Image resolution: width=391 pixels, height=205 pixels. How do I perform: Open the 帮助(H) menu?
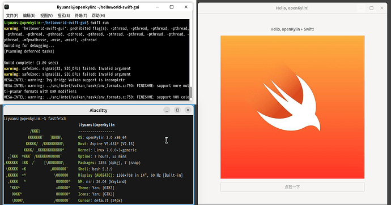(98, 16)
